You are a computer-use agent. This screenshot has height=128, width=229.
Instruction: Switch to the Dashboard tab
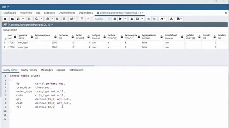tap(10, 13)
